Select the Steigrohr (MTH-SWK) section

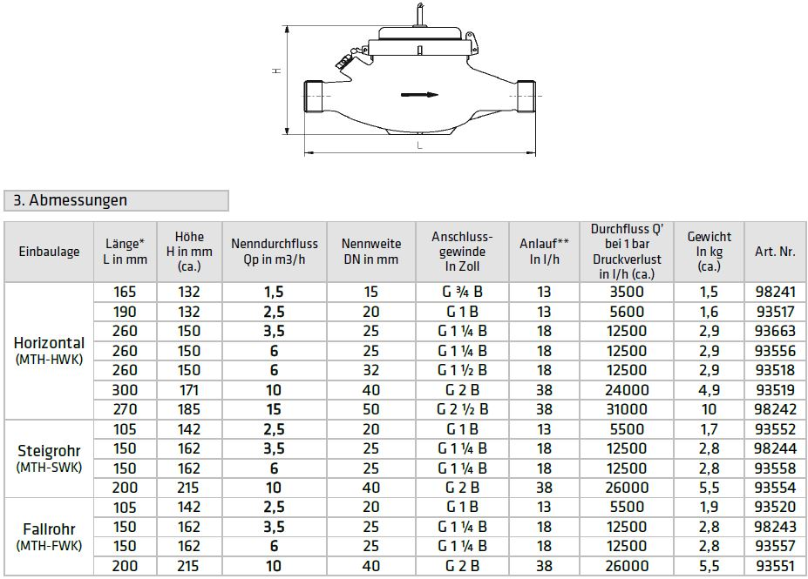tap(48, 459)
